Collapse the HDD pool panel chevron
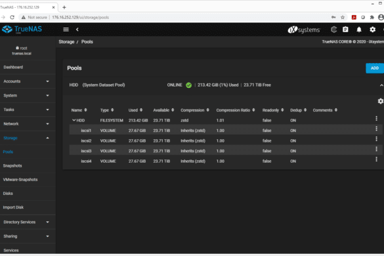The height and width of the screenshot is (256, 384). 381,85
